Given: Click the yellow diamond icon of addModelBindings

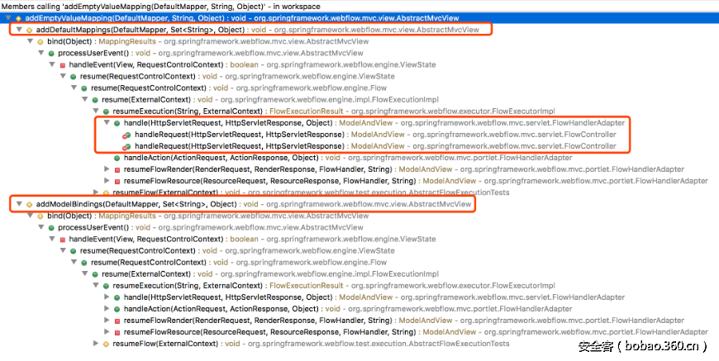Looking at the screenshot, I should (x=28, y=203).
